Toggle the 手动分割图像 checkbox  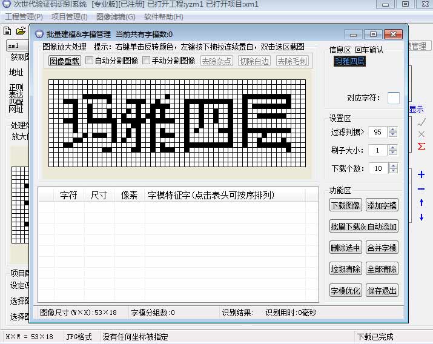(x=147, y=61)
